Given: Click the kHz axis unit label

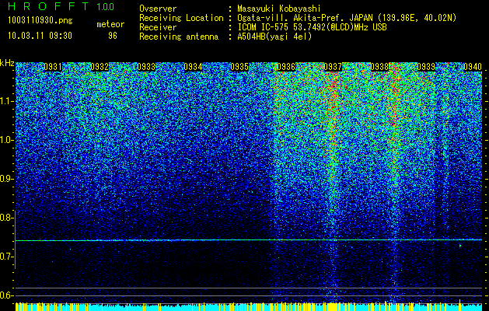Looking at the screenshot, I should pyautogui.click(x=7, y=63).
